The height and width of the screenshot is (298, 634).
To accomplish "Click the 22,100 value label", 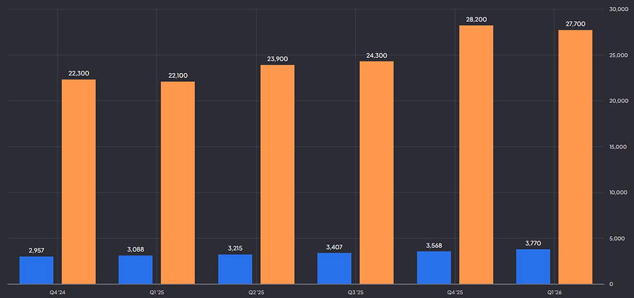I will point(178,75).
